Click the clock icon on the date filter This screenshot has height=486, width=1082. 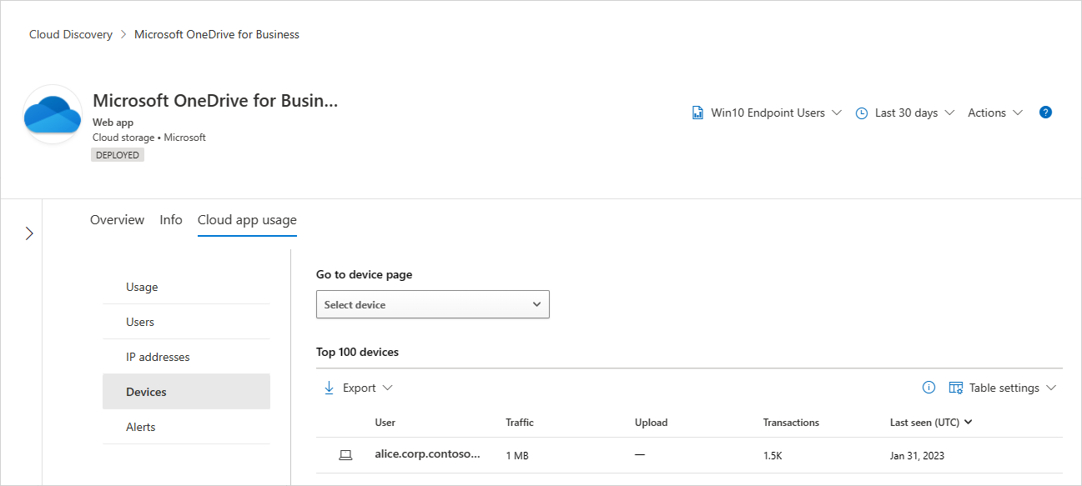point(860,112)
